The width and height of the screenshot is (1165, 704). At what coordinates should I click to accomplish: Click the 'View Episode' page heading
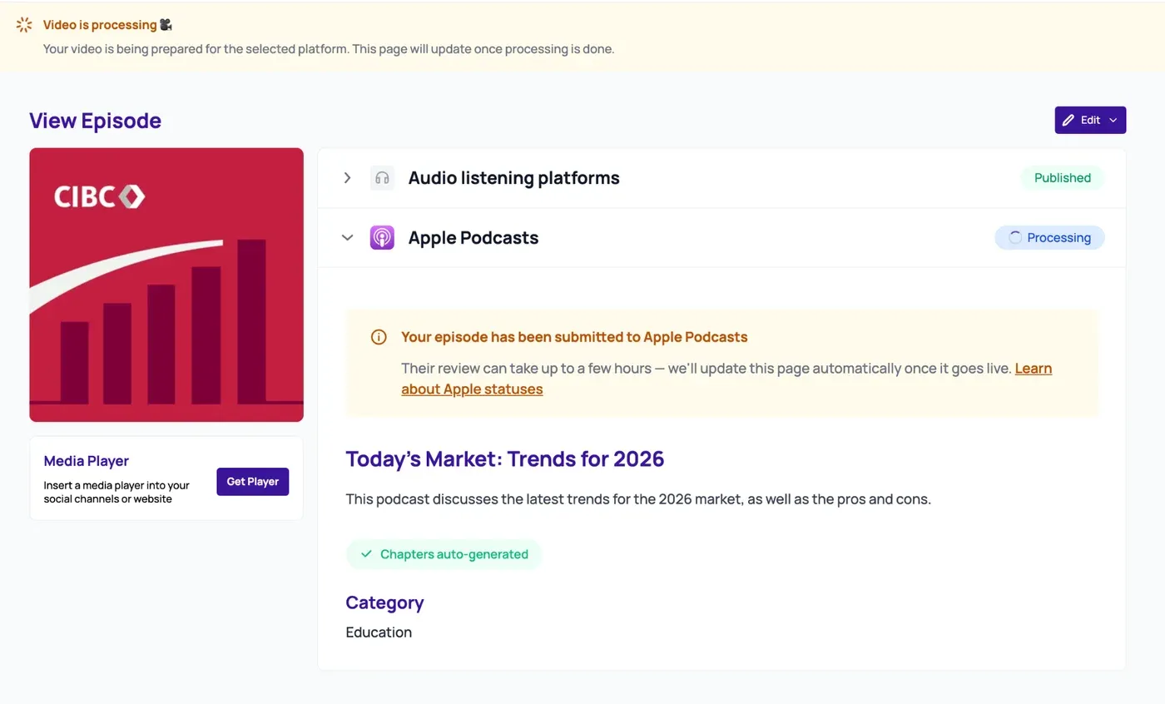coord(95,121)
